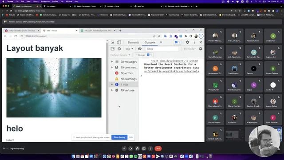This screenshot has width=284, height=160.
Task: Open a new tab in the shared browser
Action: coord(120,31)
